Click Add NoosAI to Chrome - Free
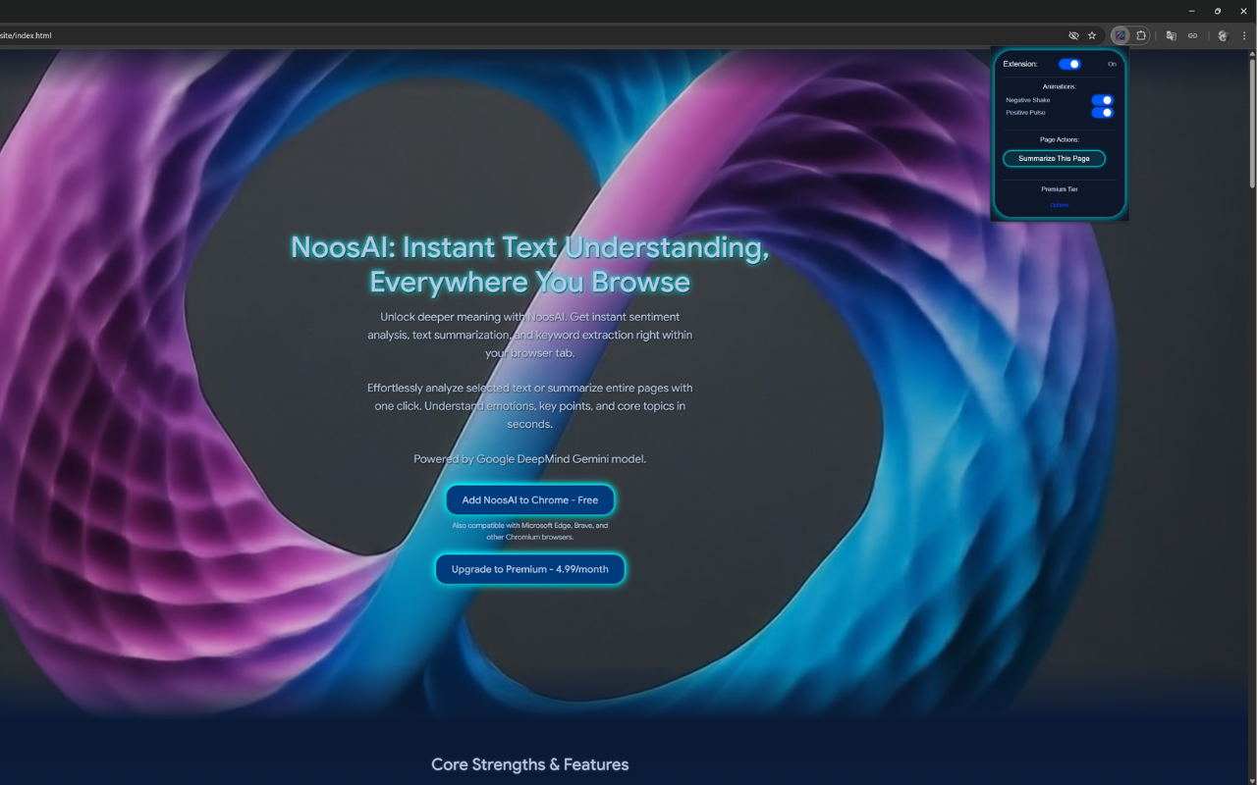The width and height of the screenshot is (1257, 785). click(530, 500)
